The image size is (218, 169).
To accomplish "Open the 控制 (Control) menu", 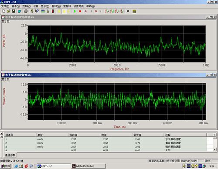I will click(26, 6).
